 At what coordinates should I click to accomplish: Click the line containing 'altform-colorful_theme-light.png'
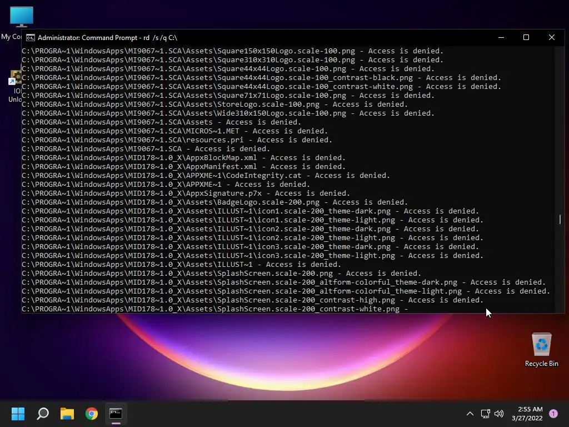click(x=286, y=291)
